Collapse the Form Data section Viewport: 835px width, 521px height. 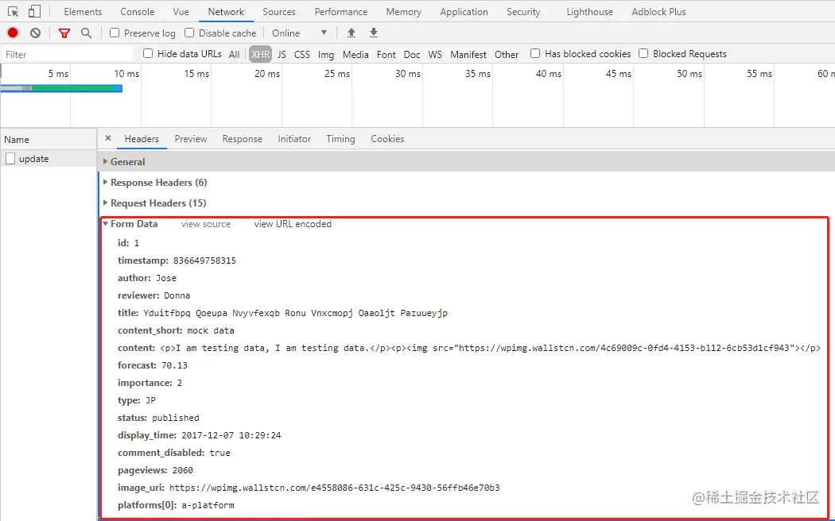tap(105, 224)
